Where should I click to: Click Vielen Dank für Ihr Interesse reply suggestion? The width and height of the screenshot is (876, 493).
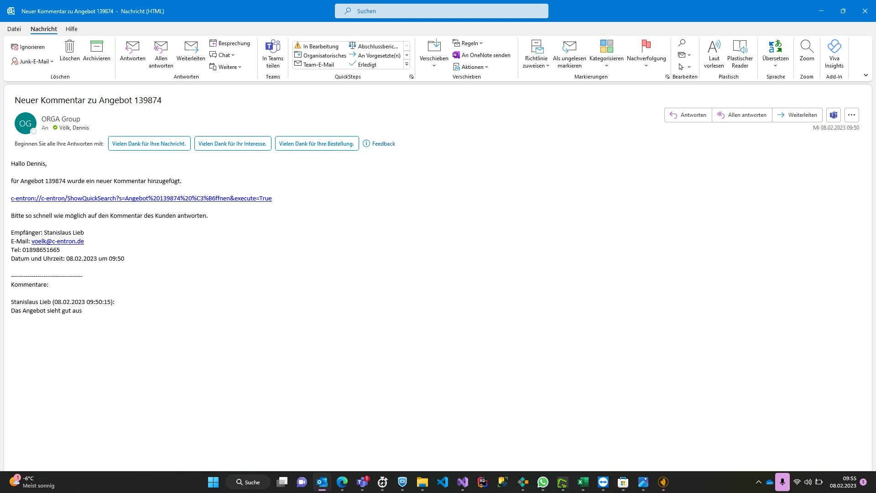tap(232, 143)
